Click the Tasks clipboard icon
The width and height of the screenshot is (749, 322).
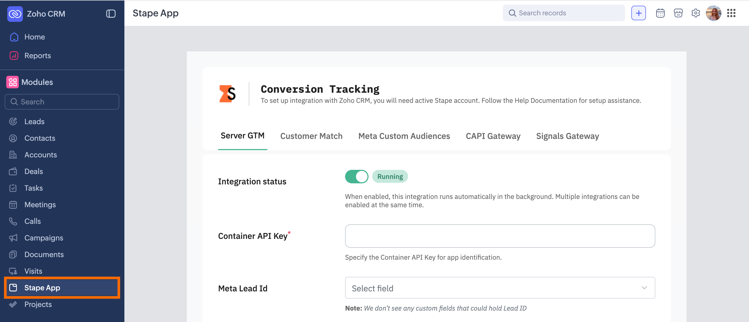13,188
